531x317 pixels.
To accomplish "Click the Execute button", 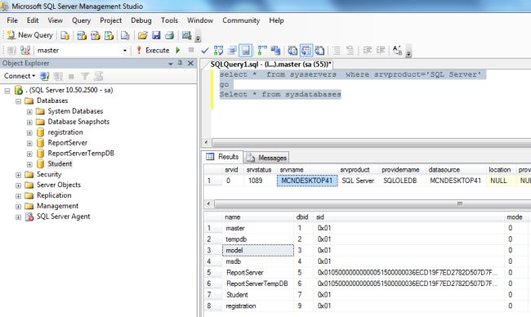I will point(153,51).
